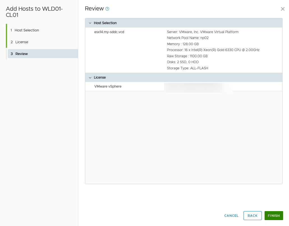This screenshot has width=289, height=226.
Task: Click the Storage Type ALL-FLASH text
Action: coord(187,68)
